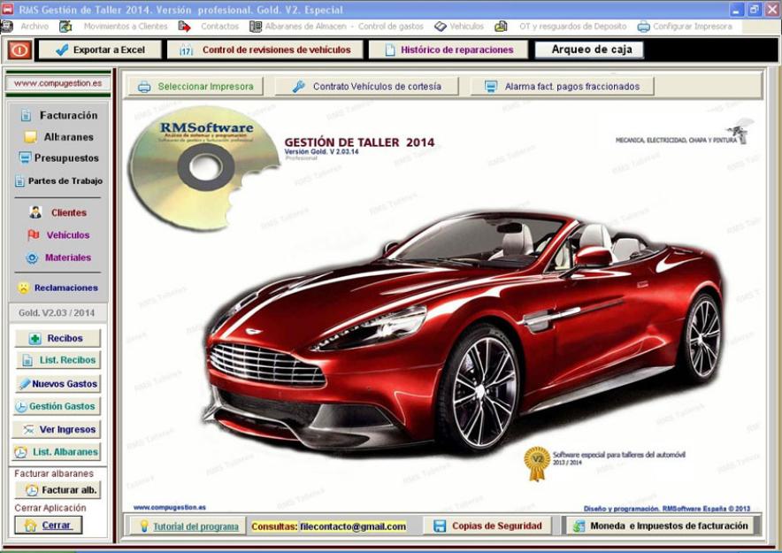
Task: Click the Gold. V2.03 / 2014 label
Action: [x=57, y=313]
